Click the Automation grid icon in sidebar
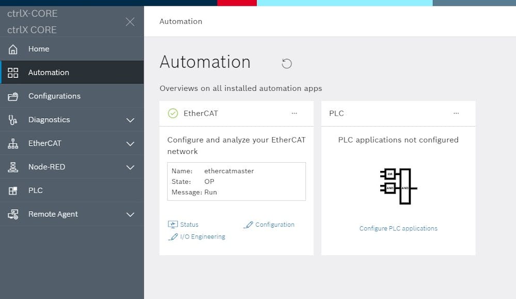Viewport: 516px width, 299px height. click(13, 73)
